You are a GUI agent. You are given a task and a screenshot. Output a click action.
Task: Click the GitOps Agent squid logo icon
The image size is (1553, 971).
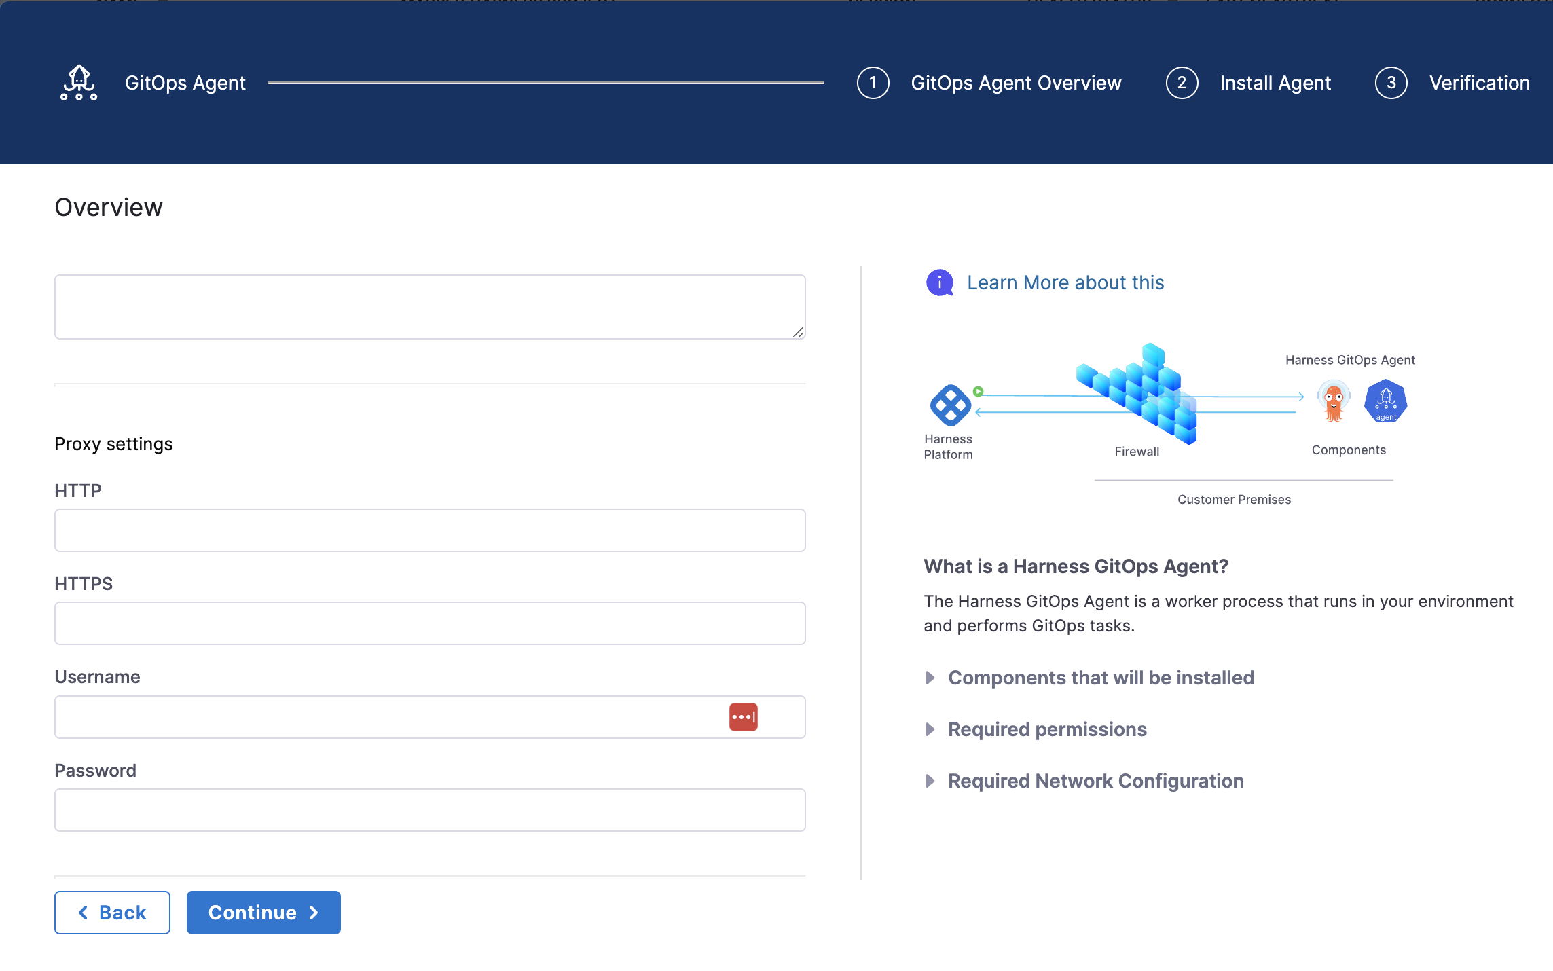[x=79, y=83]
